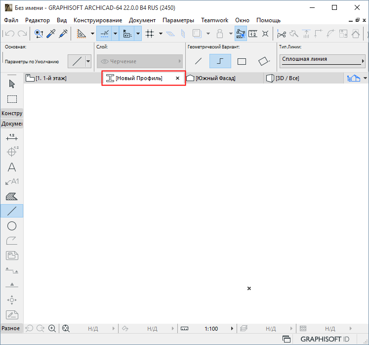This screenshot has width=369, height=345.
Task: Open window list icon near GRAPHISOFT ID
Action: tap(287, 339)
